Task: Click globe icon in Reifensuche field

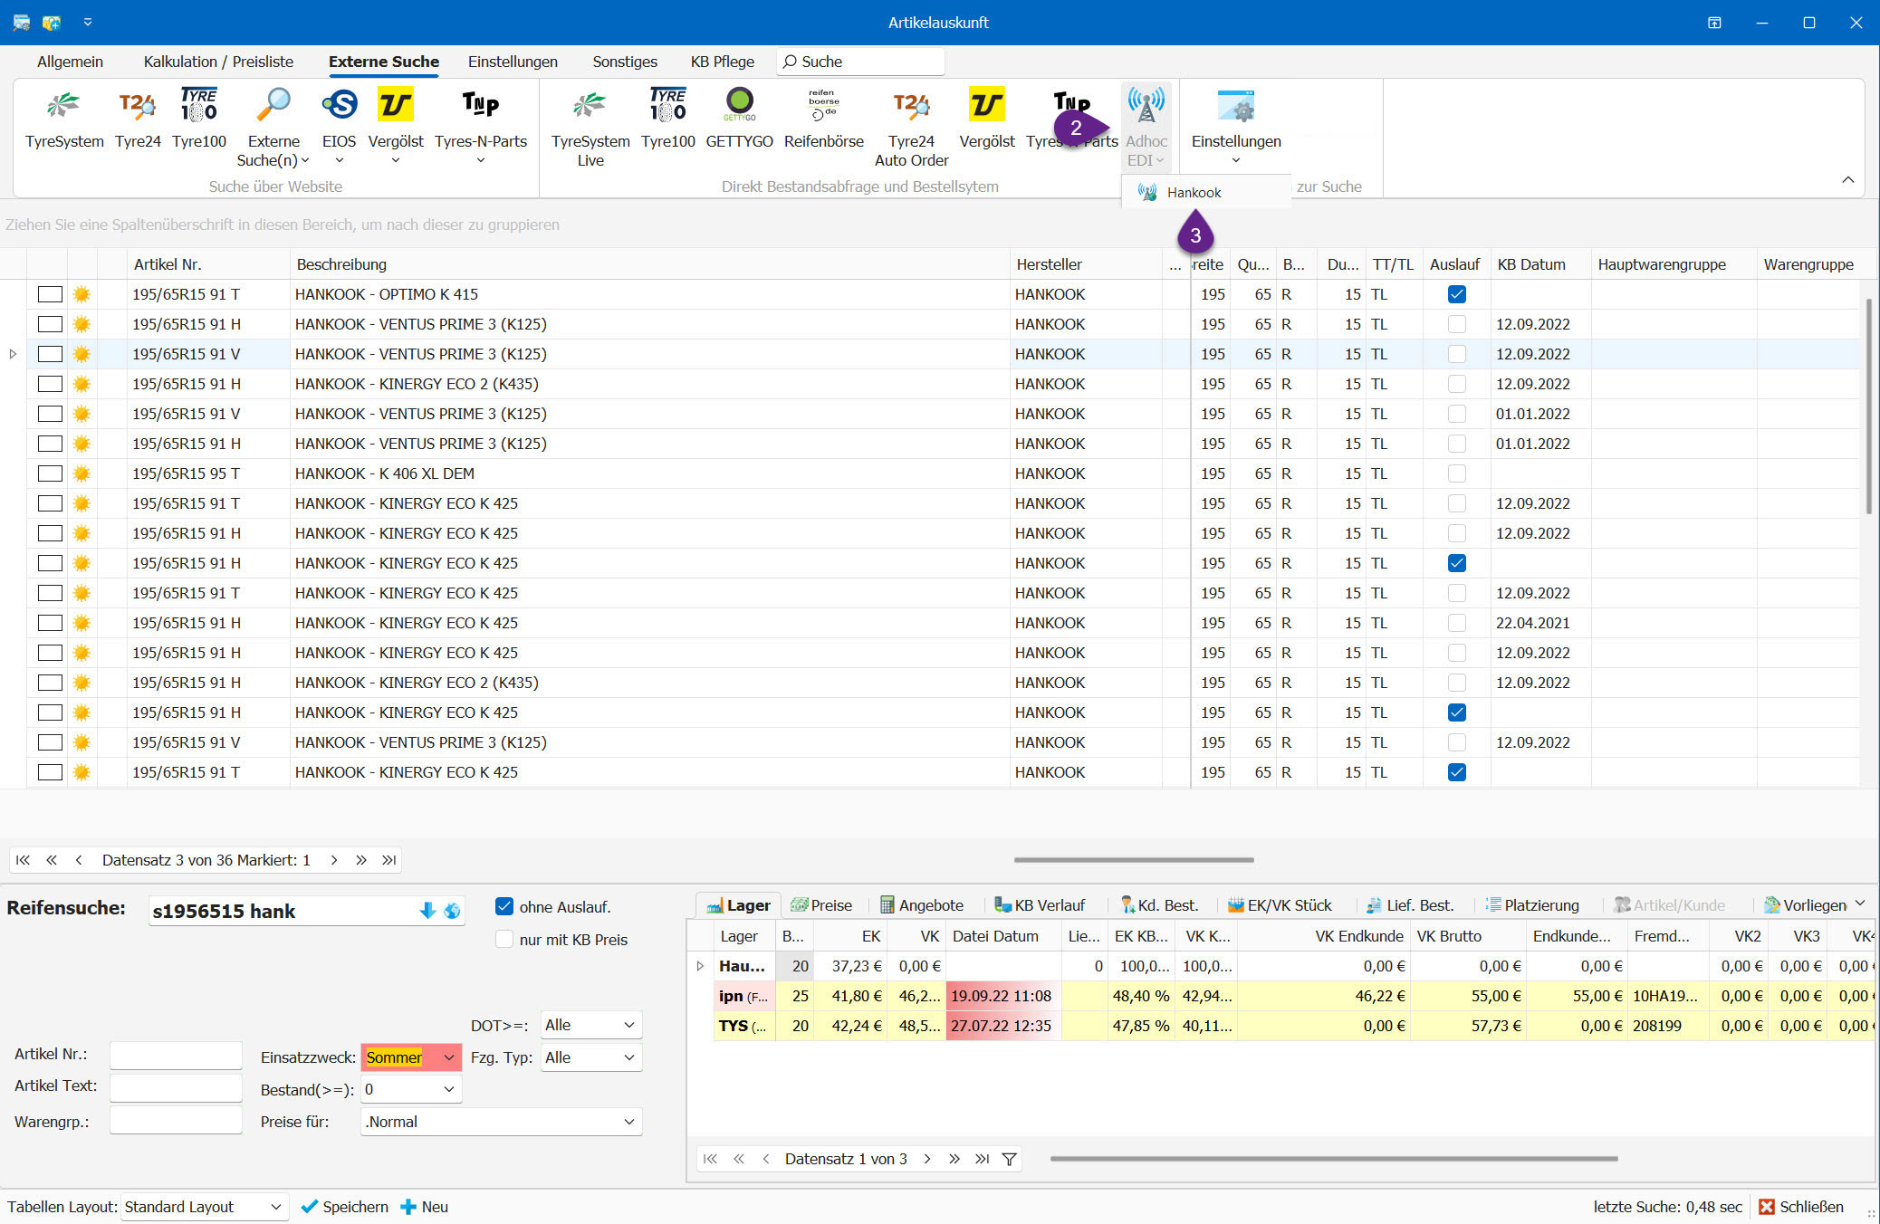Action: [452, 911]
